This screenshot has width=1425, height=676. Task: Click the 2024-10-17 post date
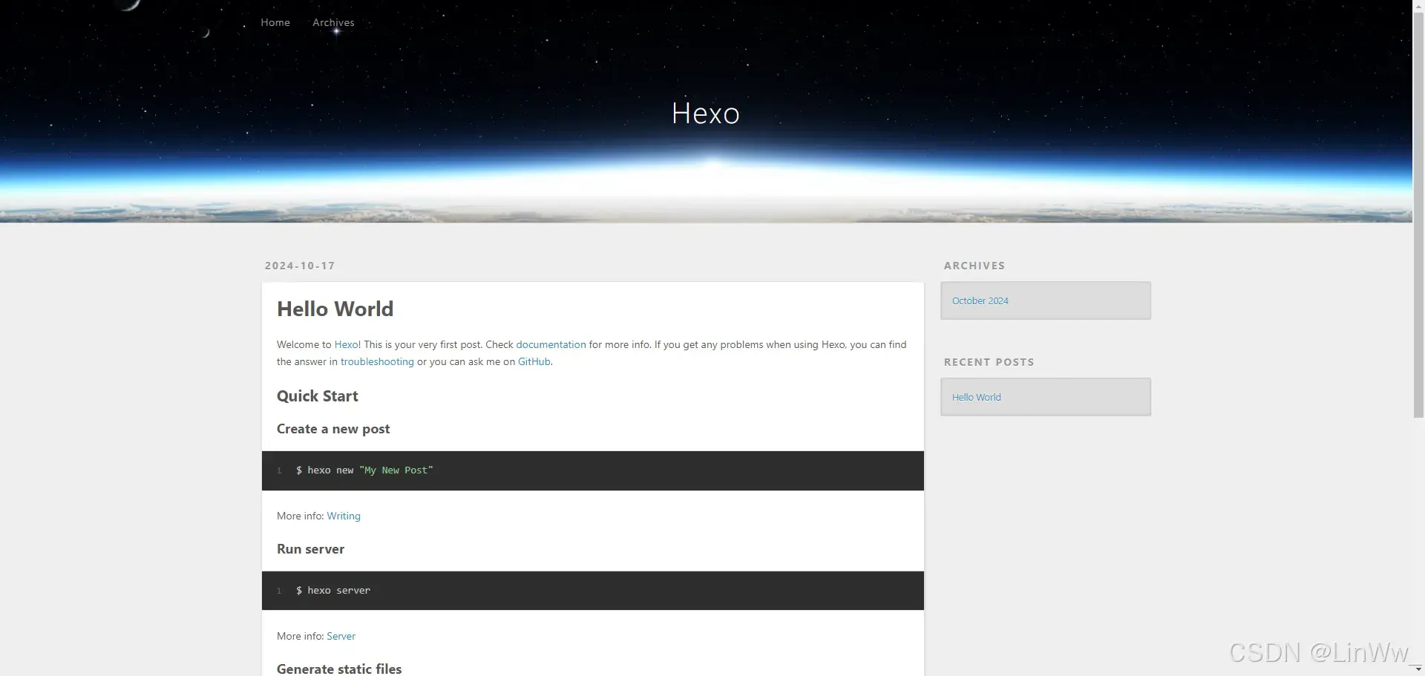pos(299,265)
